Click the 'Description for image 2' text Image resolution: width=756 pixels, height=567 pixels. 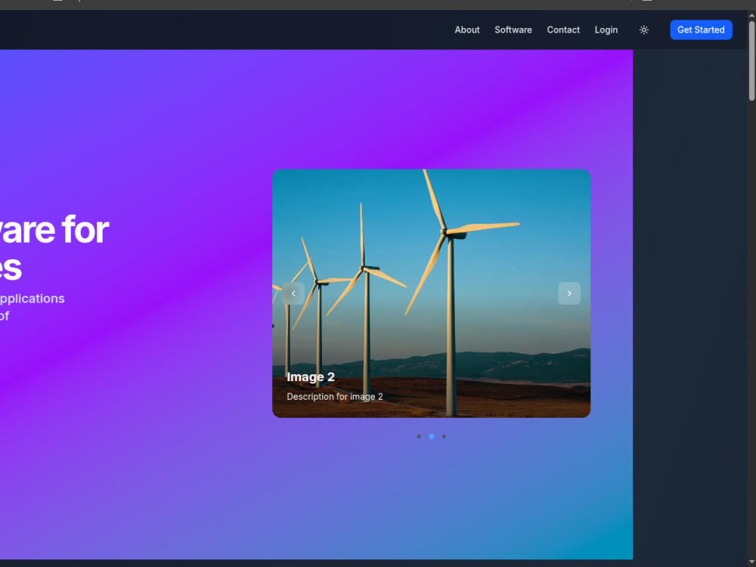(335, 397)
